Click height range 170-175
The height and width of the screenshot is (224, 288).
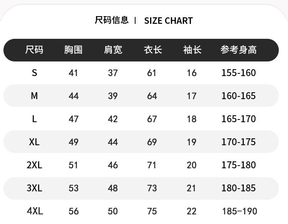click(238, 142)
